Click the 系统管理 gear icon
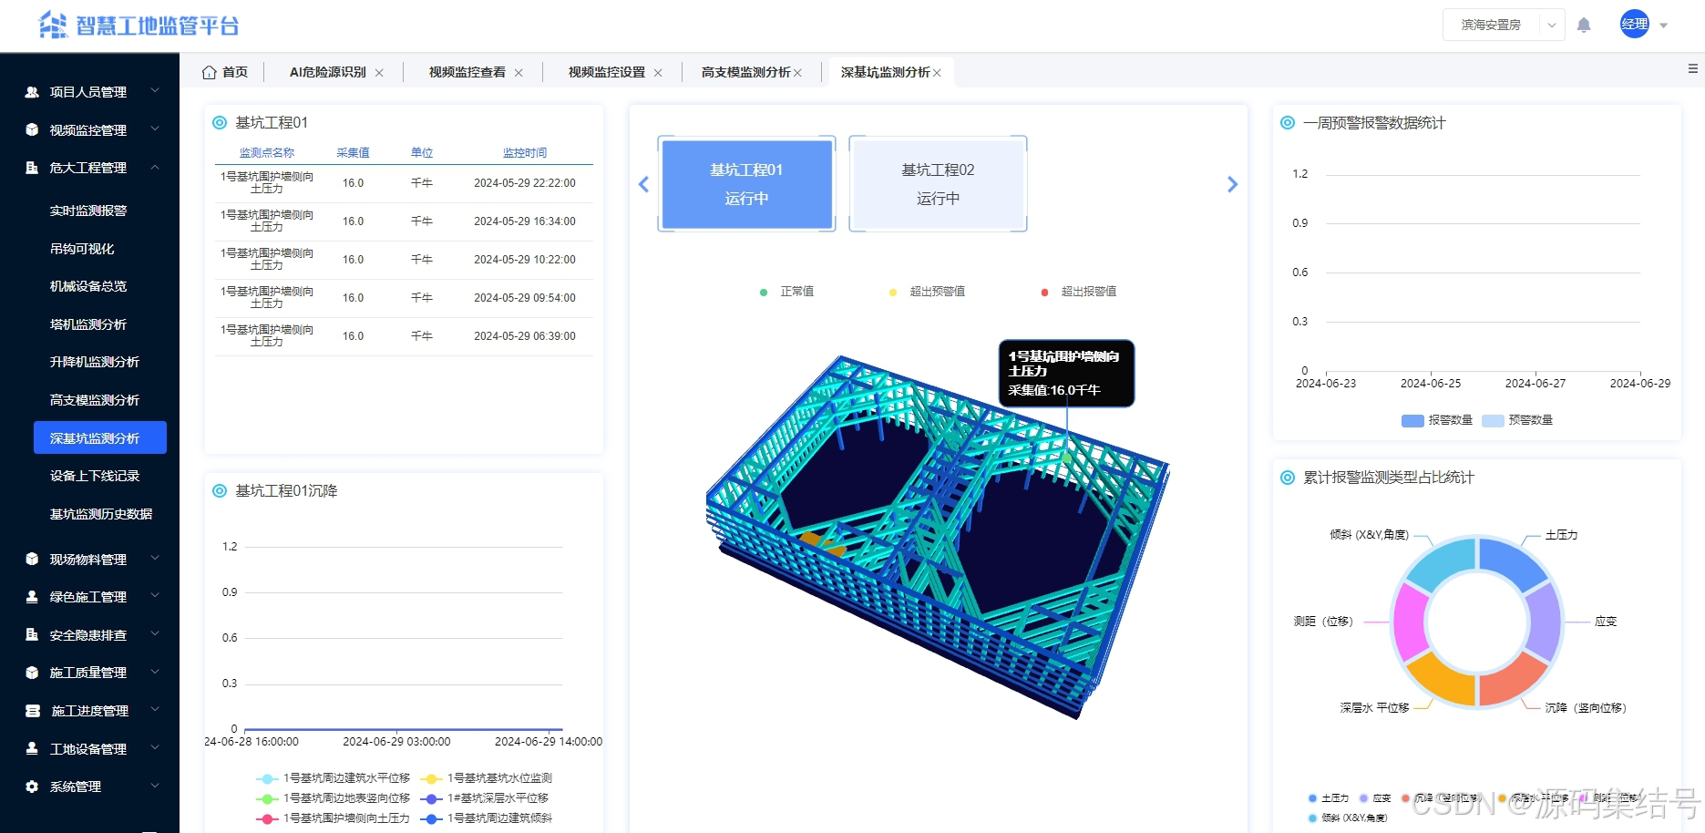Image resolution: width=1705 pixels, height=833 pixels. click(32, 787)
